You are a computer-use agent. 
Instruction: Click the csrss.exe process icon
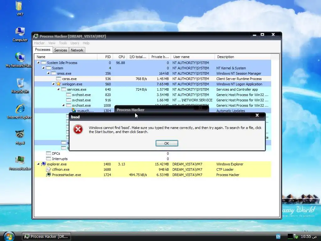59,78
